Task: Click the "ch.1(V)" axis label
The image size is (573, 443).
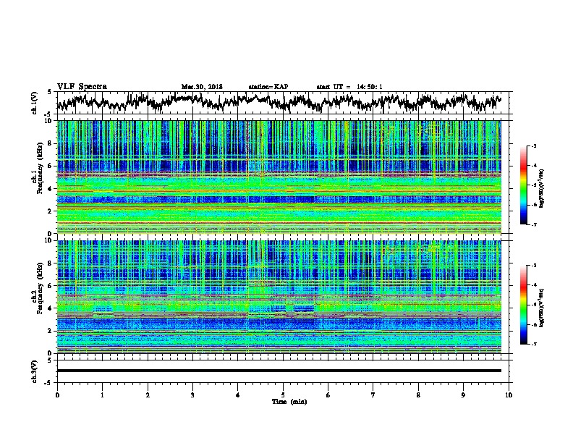Action: [x=35, y=103]
